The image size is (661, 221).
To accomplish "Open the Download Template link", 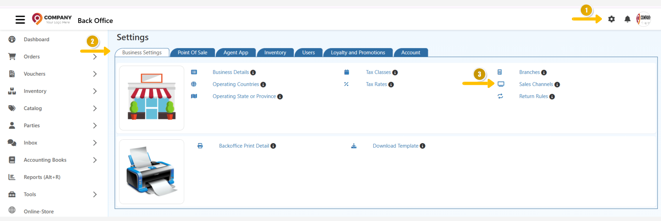I will tap(396, 146).
